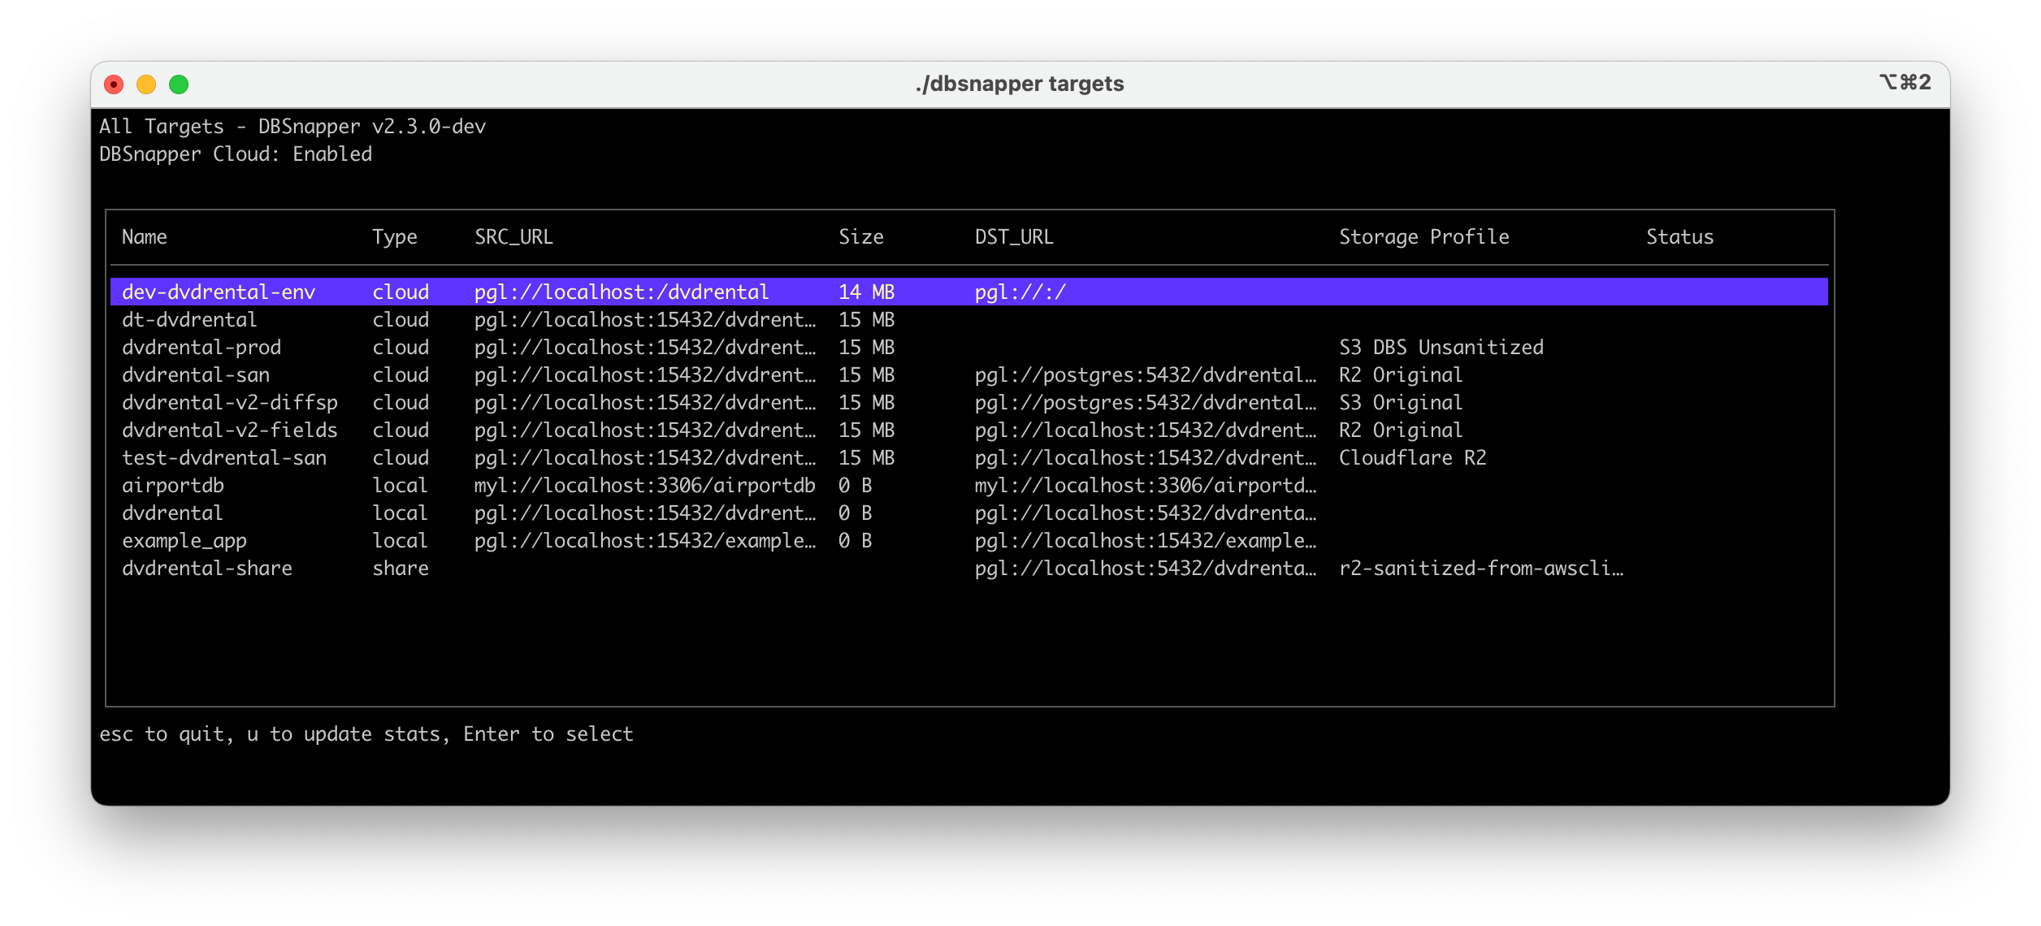
Task: Select the dev-dvdrental-env target row
Action: (968, 292)
